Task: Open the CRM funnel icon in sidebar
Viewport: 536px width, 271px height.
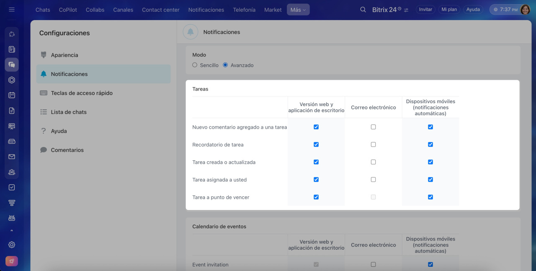Action: point(12,203)
